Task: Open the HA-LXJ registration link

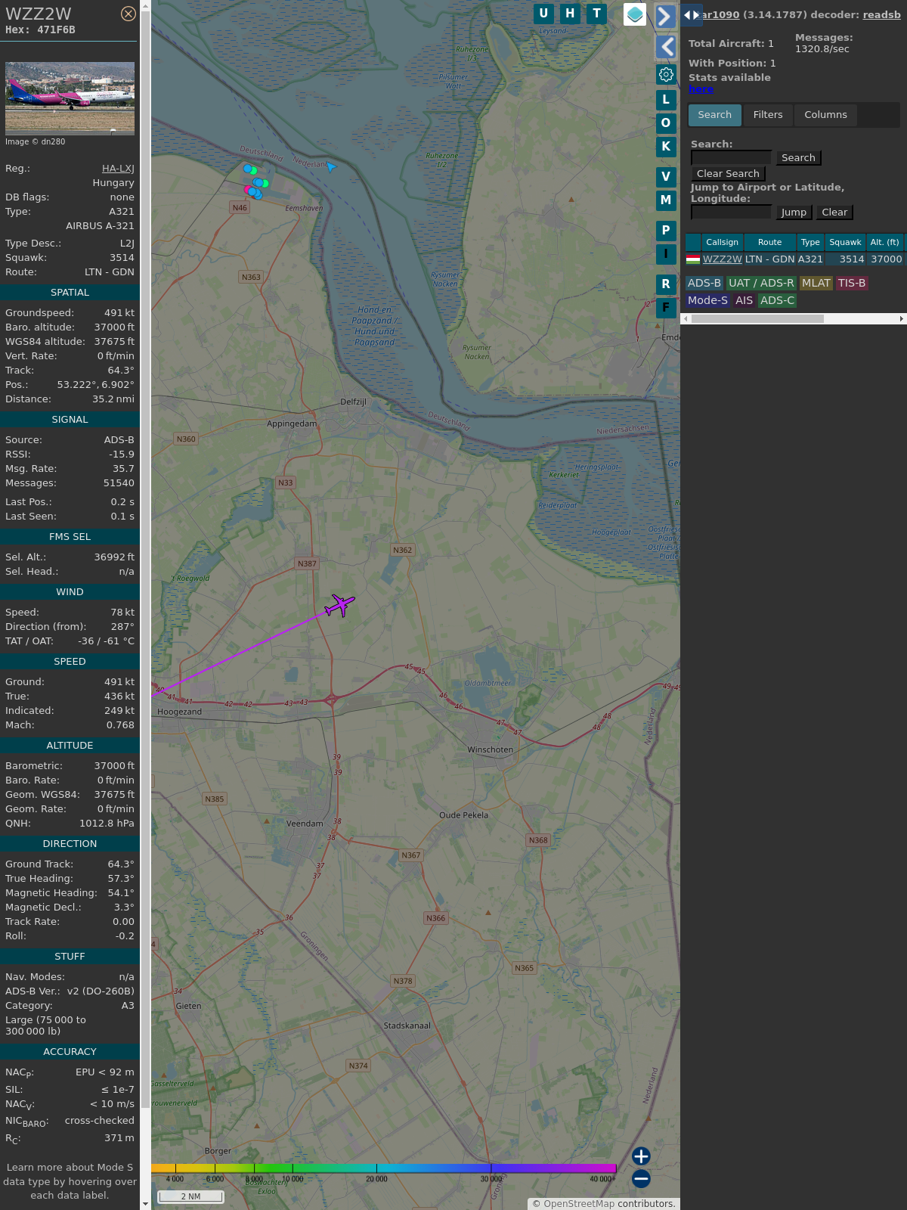Action: pos(118,169)
